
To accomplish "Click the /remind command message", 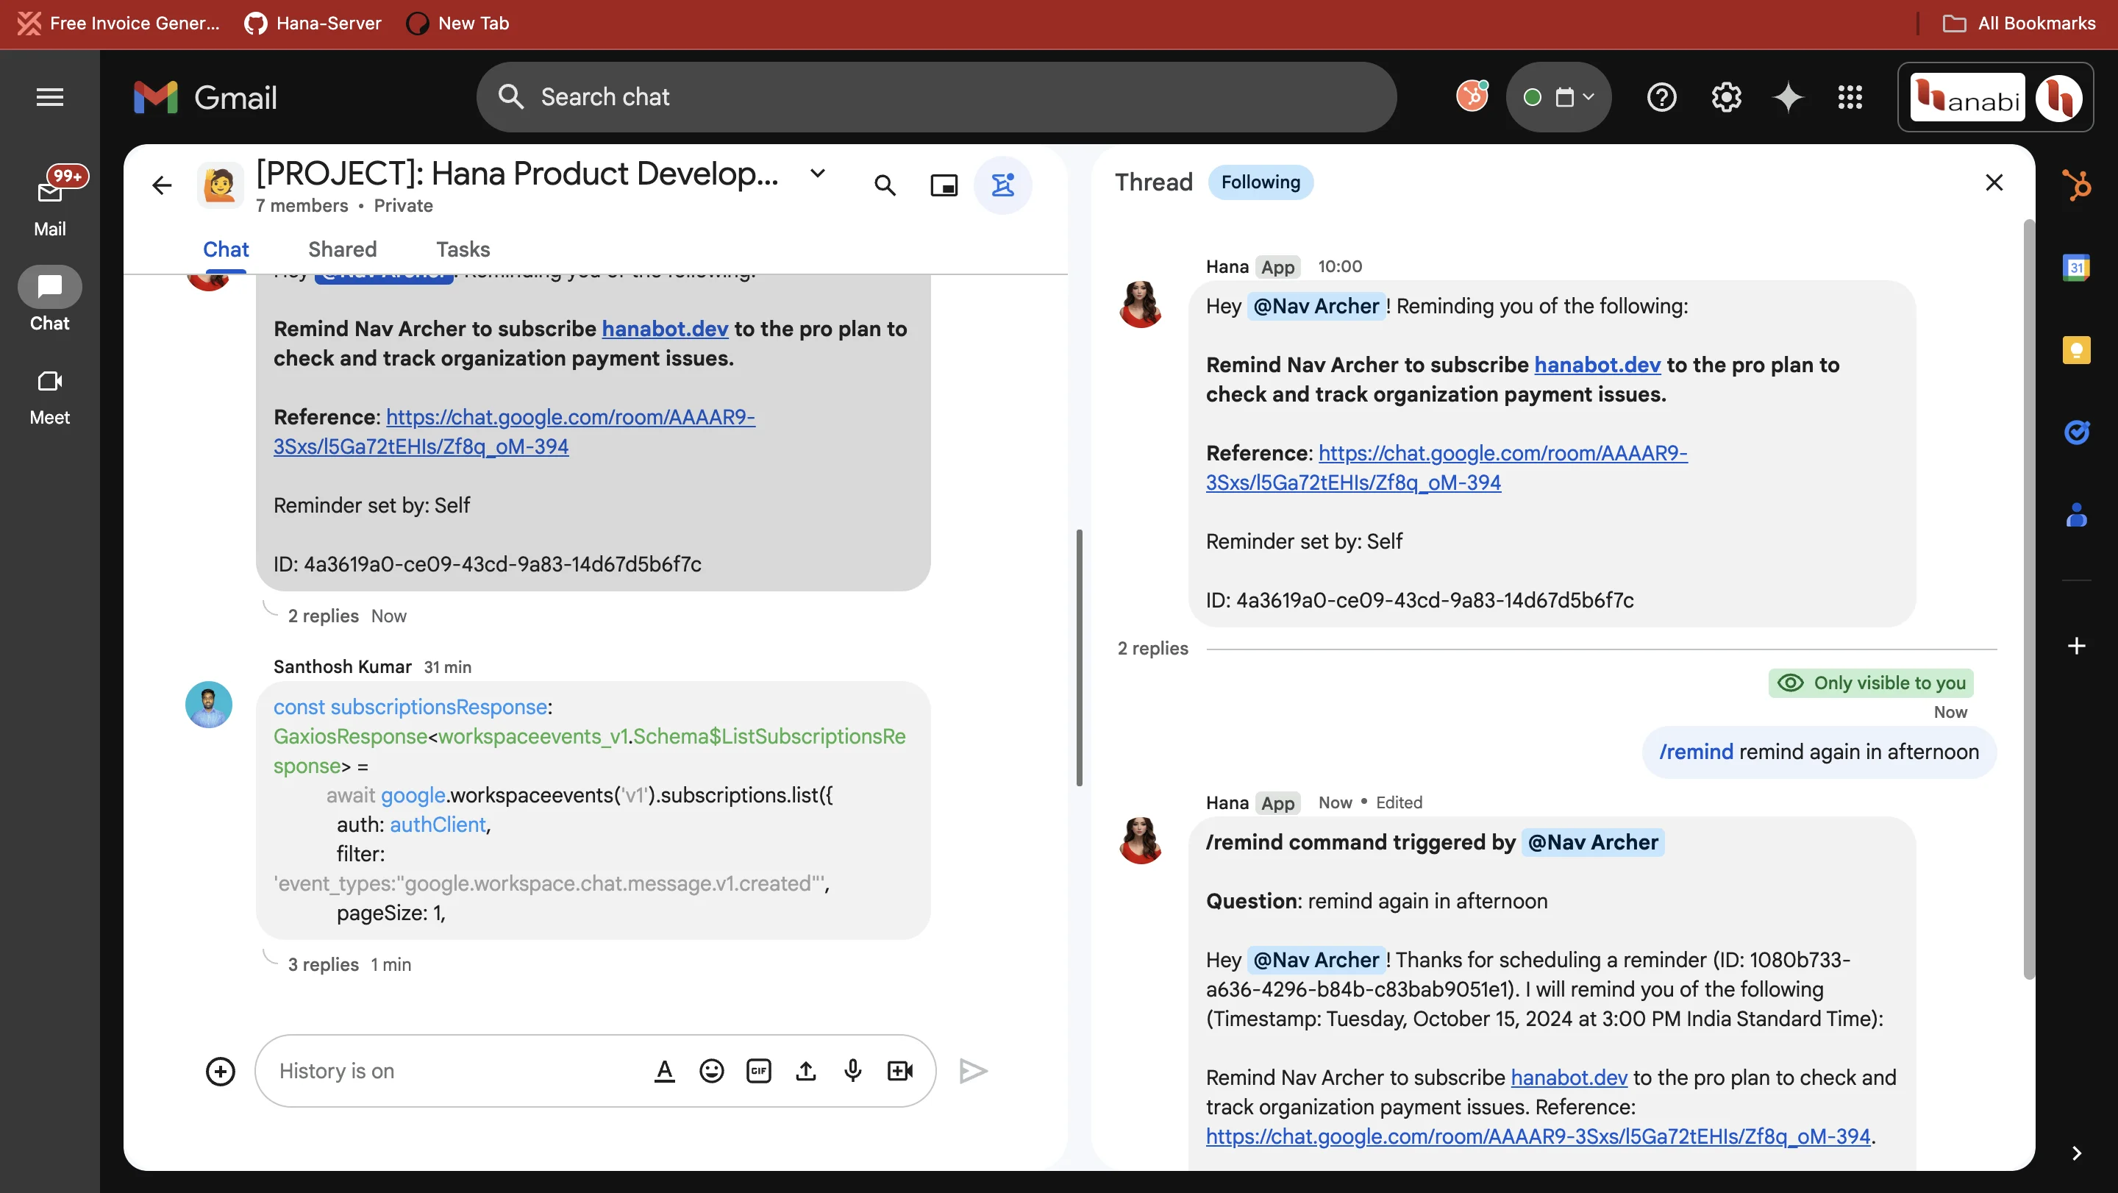I will pos(1819,752).
